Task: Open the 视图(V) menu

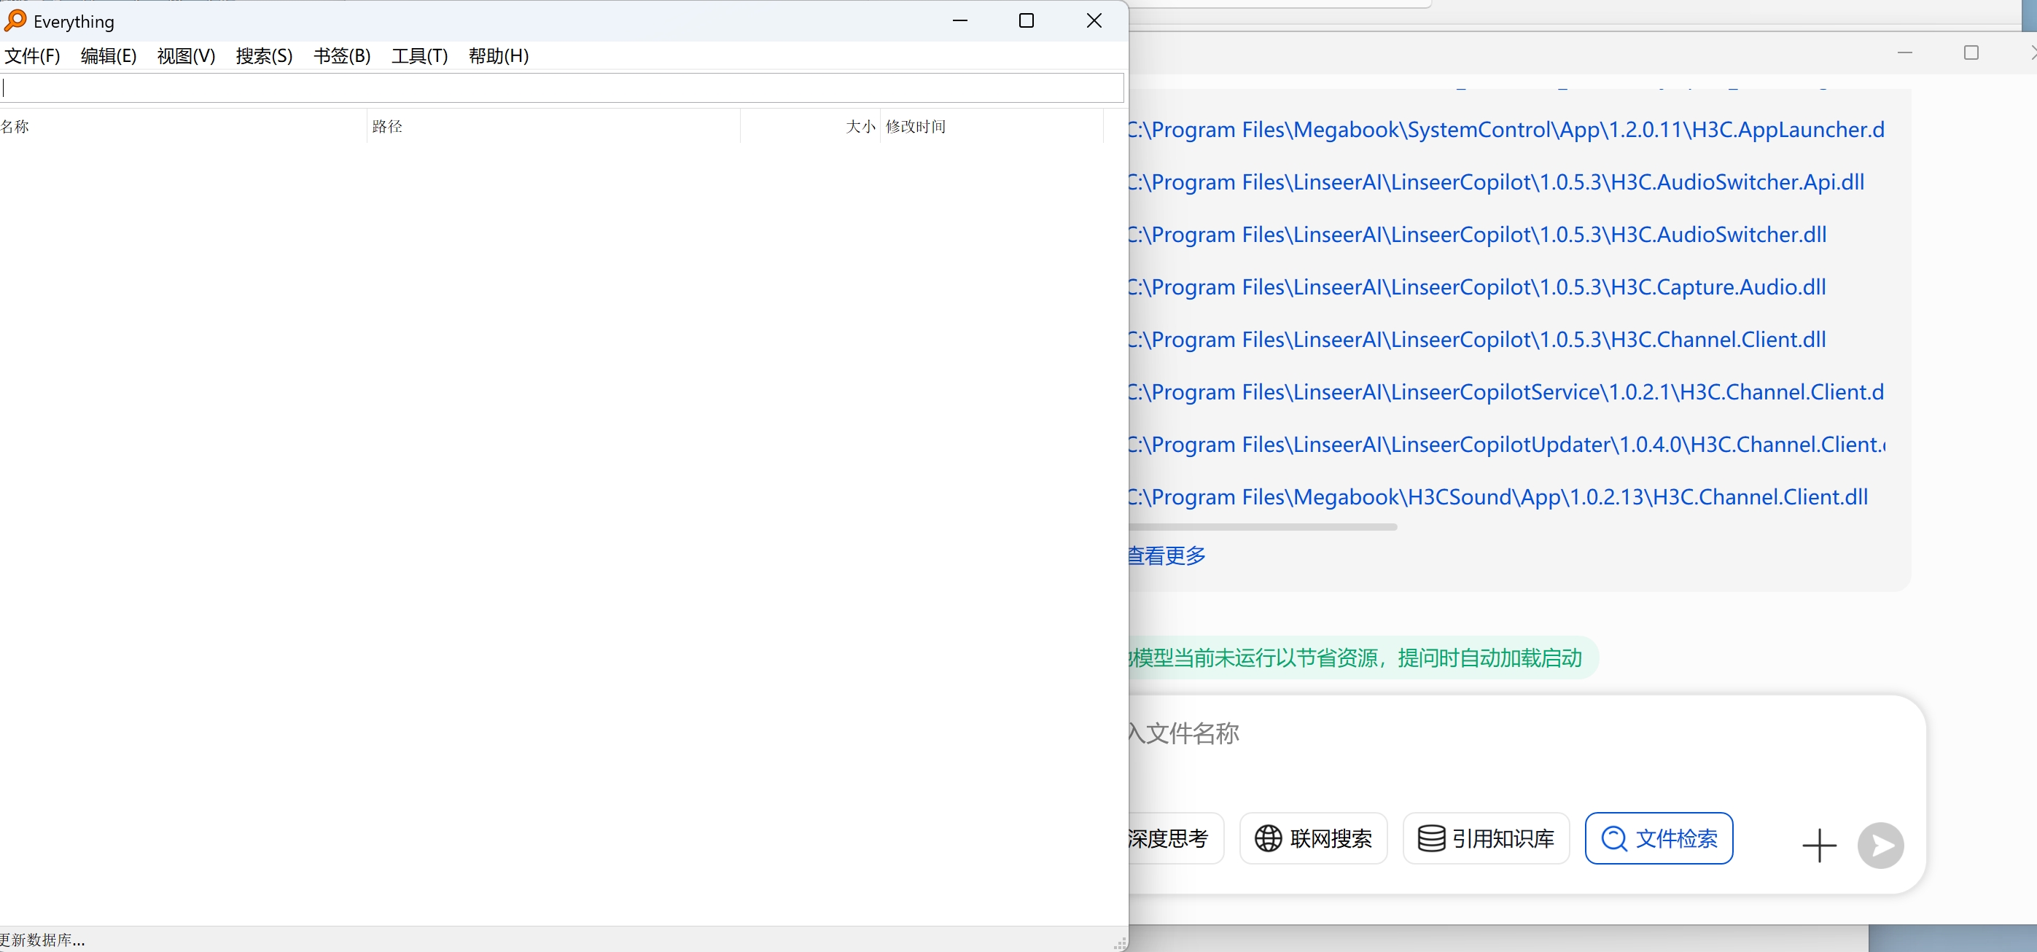Action: (186, 56)
